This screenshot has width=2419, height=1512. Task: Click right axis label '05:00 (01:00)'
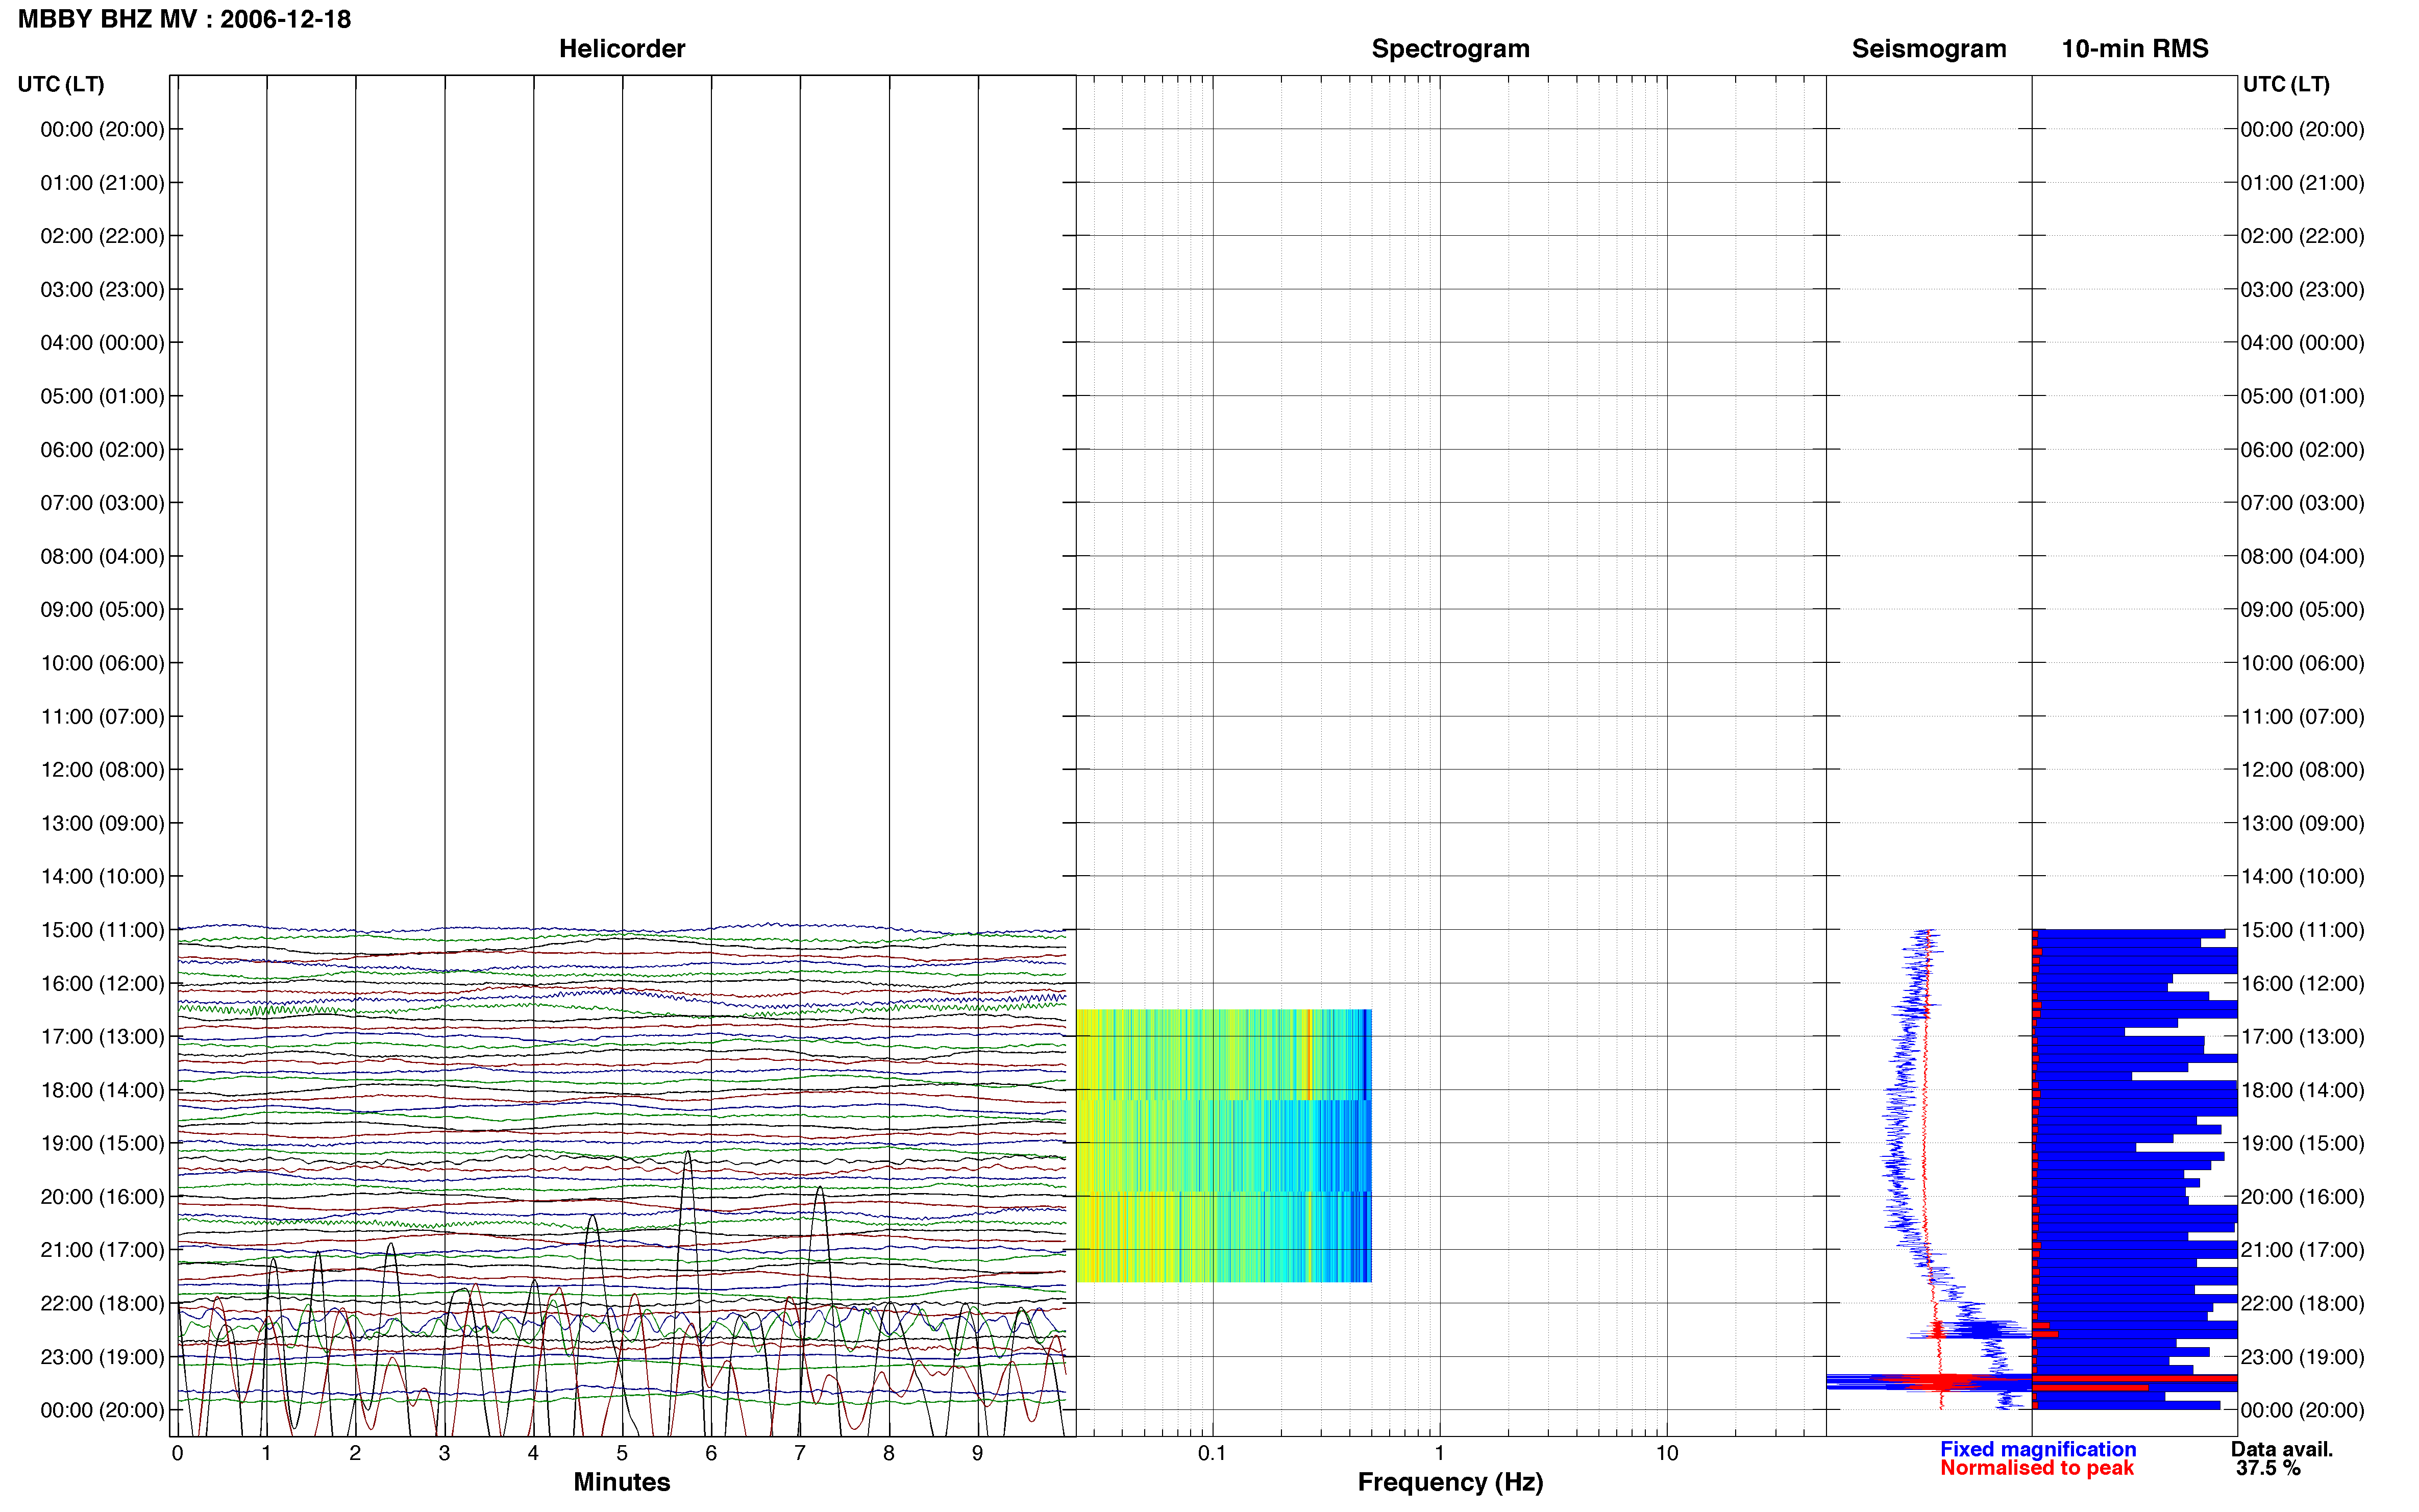coord(2302,396)
